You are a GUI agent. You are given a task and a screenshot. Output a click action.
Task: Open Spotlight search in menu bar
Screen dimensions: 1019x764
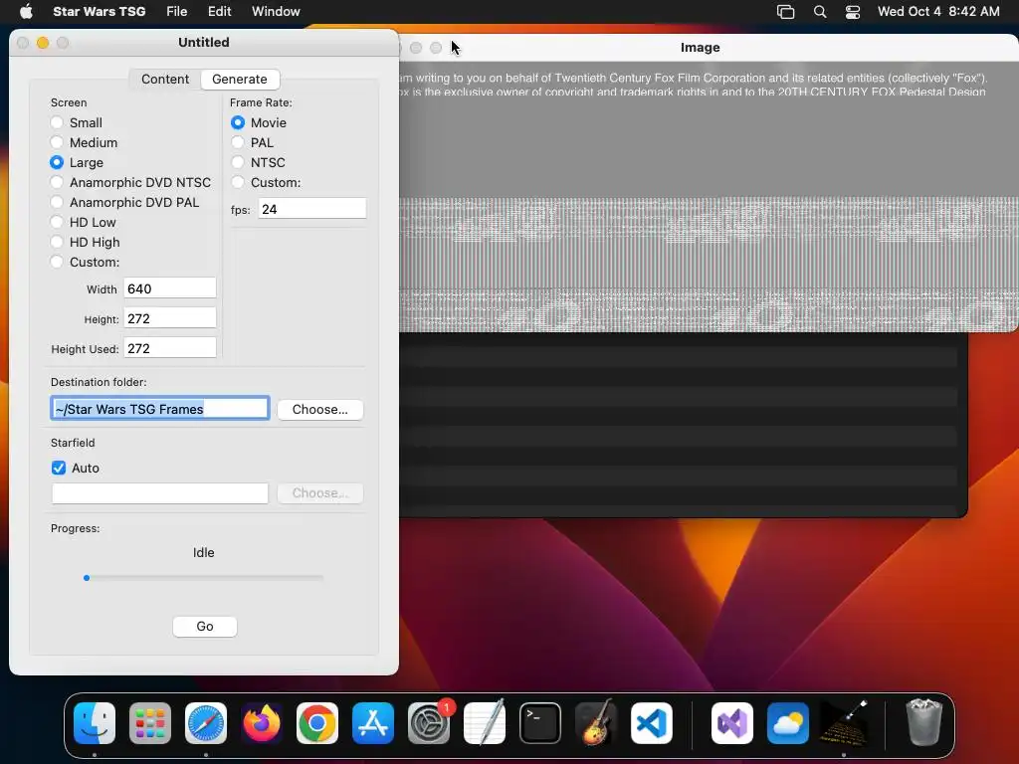tap(820, 12)
